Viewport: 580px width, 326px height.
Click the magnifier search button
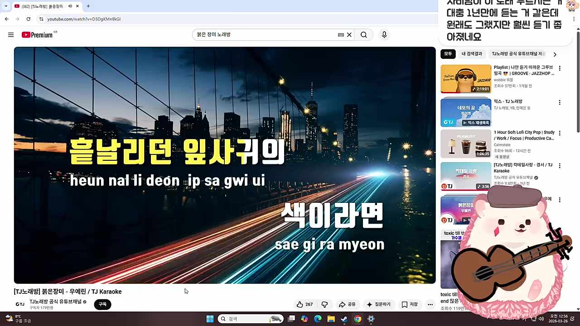tap(364, 35)
